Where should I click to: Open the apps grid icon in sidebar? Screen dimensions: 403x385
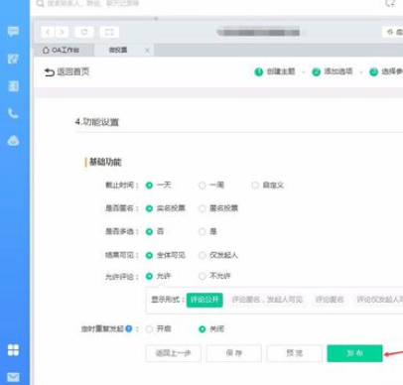[13, 349]
